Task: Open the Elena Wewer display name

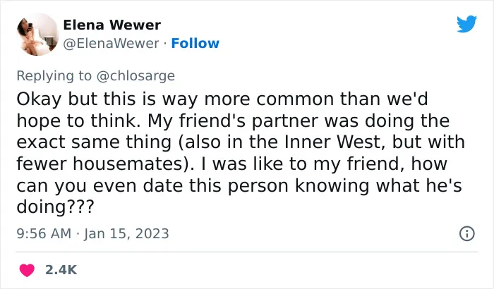Action: click(x=112, y=25)
